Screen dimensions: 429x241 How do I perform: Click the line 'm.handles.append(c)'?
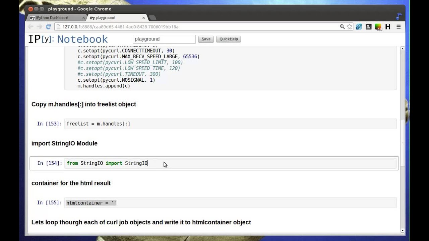[104, 86]
